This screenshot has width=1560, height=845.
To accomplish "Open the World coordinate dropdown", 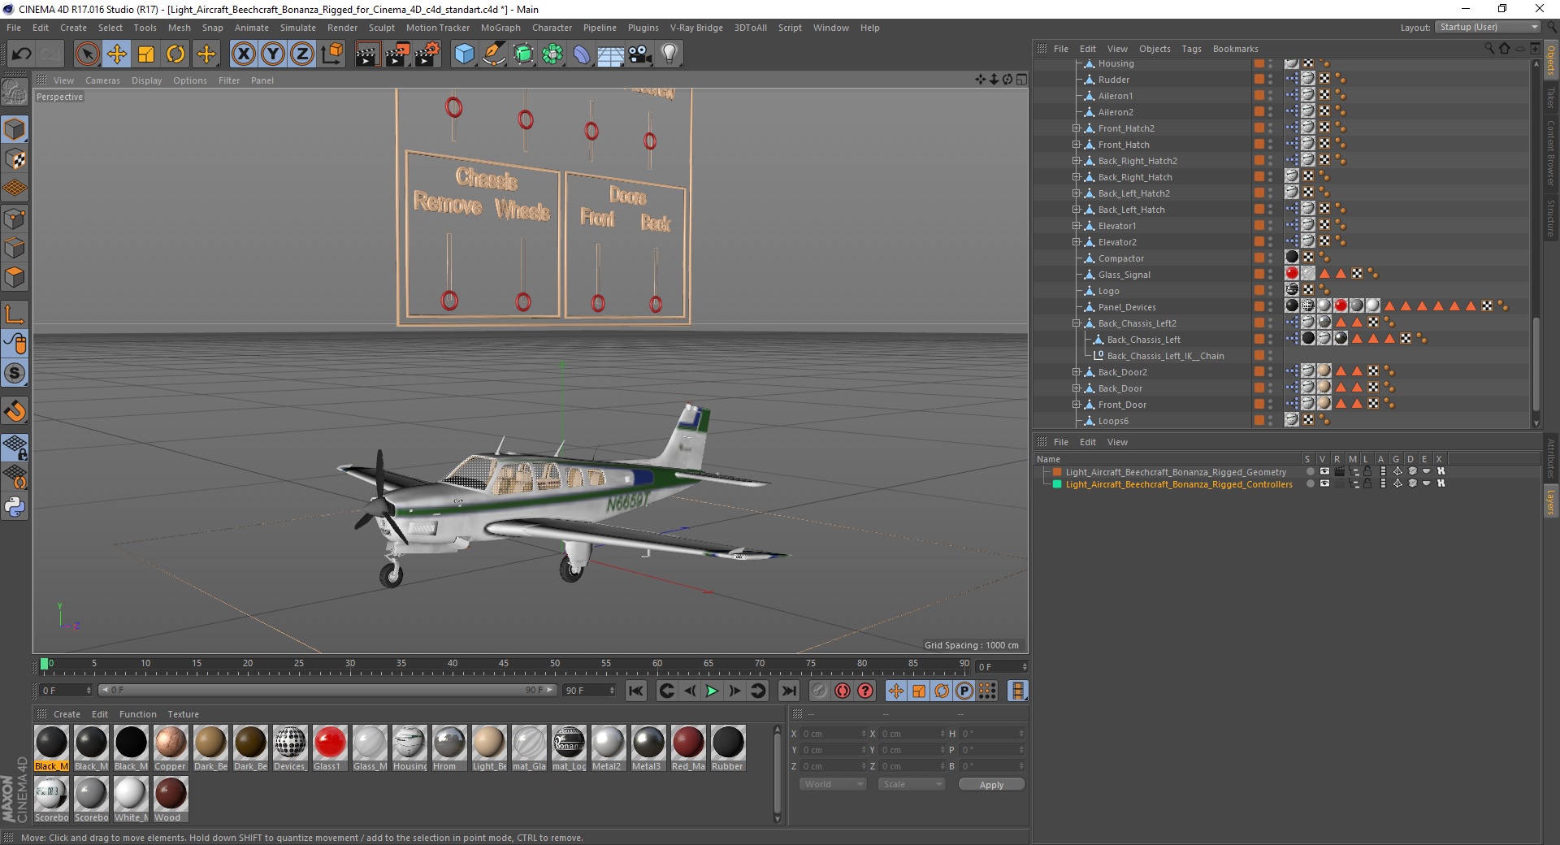I will coord(833,784).
